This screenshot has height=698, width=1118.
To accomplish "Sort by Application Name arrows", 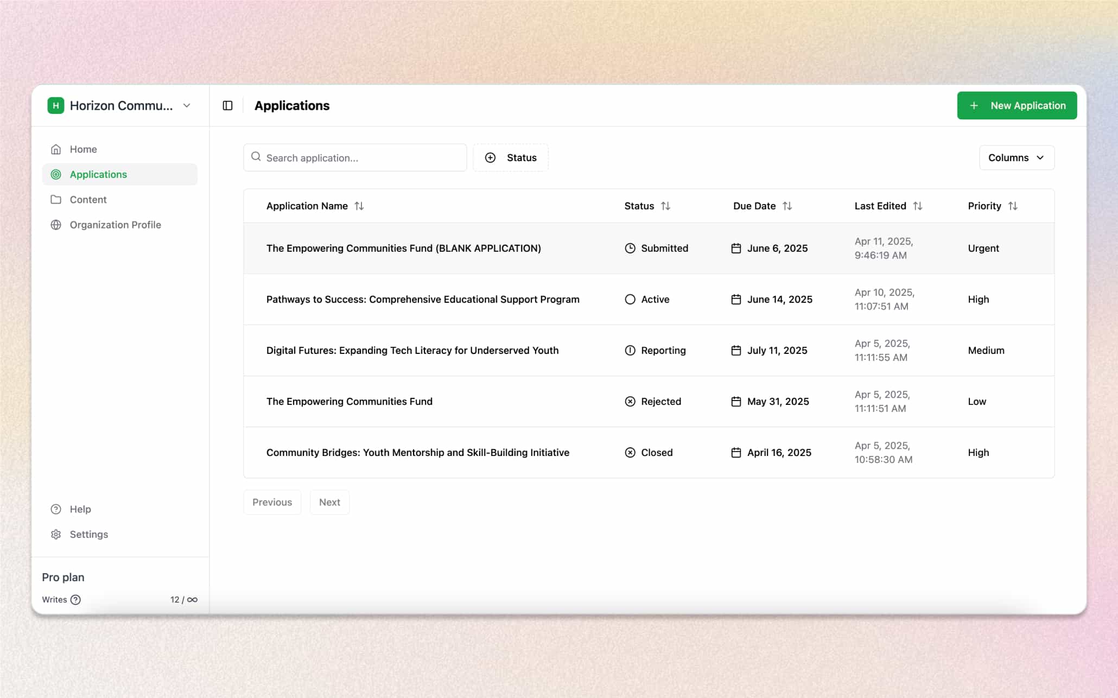I will pyautogui.click(x=359, y=206).
